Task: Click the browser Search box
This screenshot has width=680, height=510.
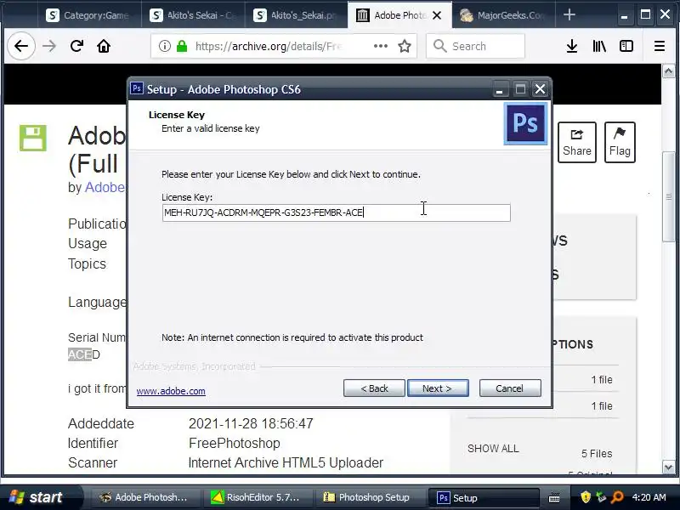Action: click(x=476, y=46)
